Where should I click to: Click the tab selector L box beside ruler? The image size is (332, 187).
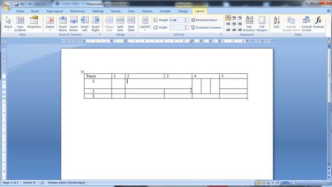4,41
